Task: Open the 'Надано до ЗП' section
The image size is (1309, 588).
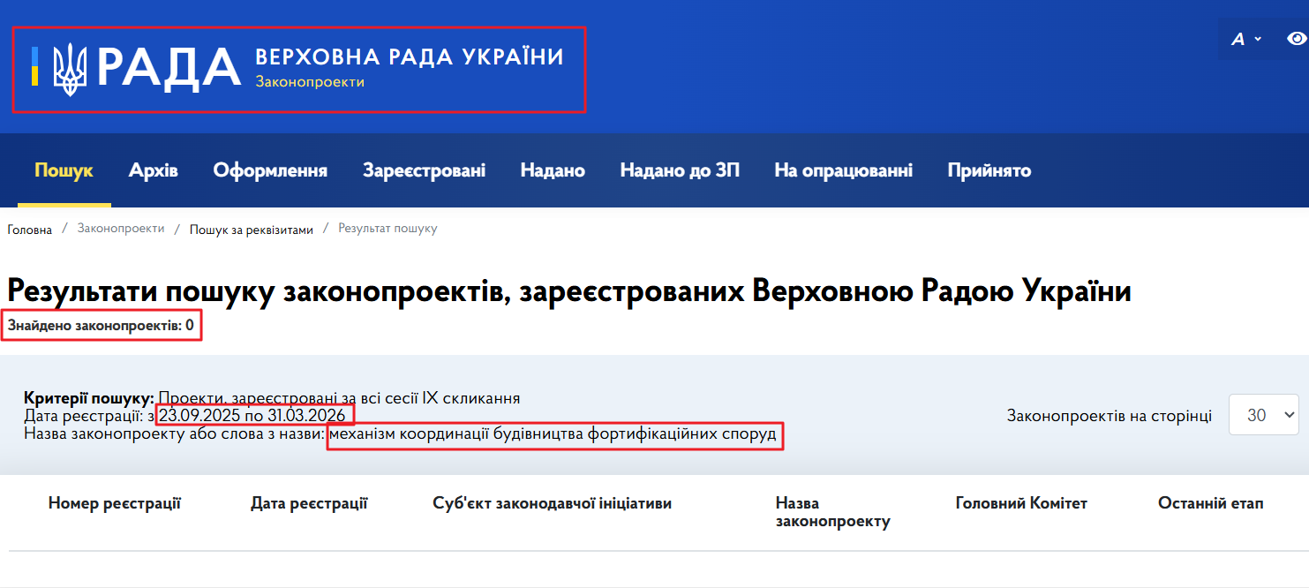Action: pyautogui.click(x=680, y=170)
